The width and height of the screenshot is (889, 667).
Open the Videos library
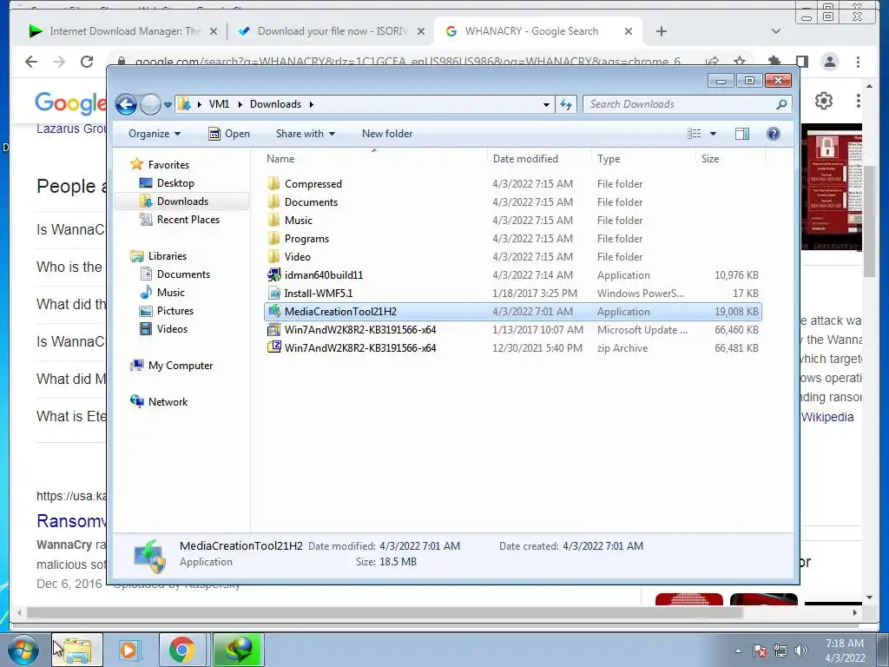(x=172, y=329)
